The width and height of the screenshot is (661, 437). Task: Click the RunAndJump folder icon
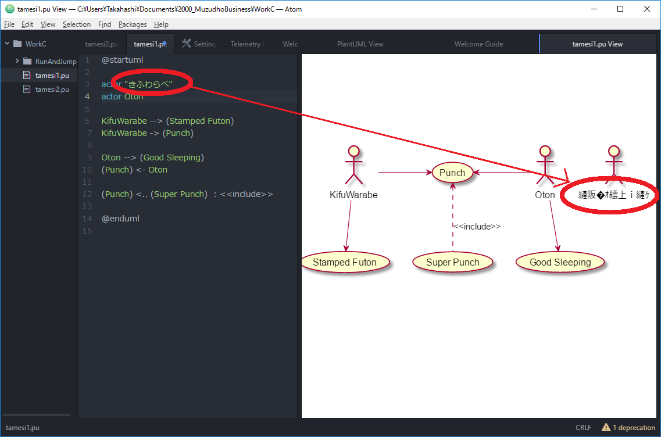tap(27, 60)
